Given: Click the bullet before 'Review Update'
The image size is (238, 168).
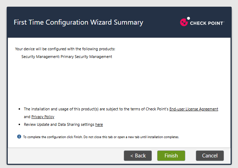Looking at the screenshot, I should coord(19,124).
